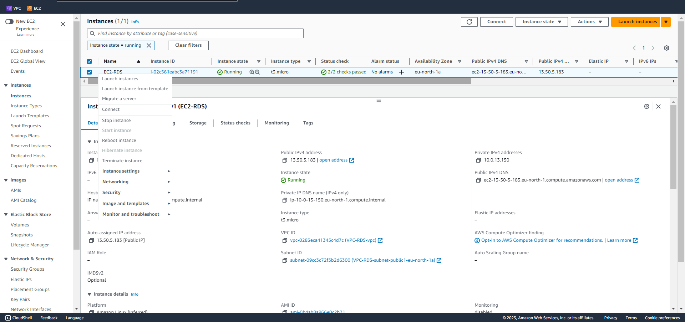Open Monitor and troubleshoot submenu
685x322 pixels.
[135, 214]
